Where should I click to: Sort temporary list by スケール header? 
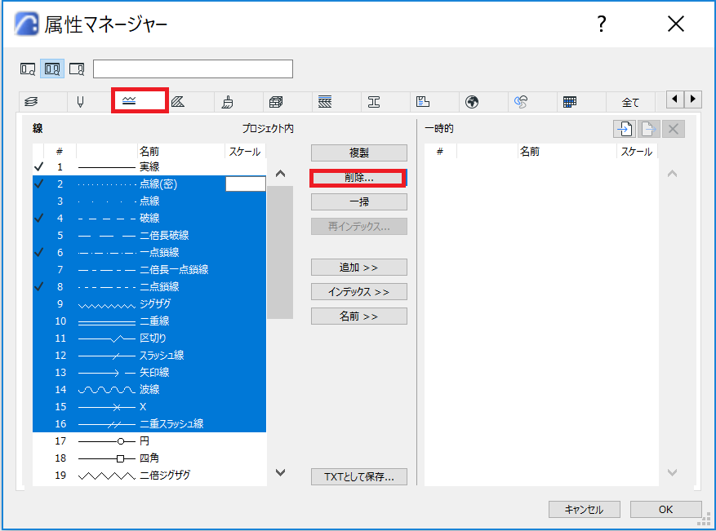tap(637, 152)
